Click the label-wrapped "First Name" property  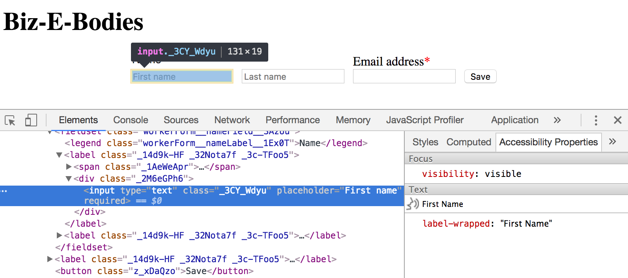[487, 224]
